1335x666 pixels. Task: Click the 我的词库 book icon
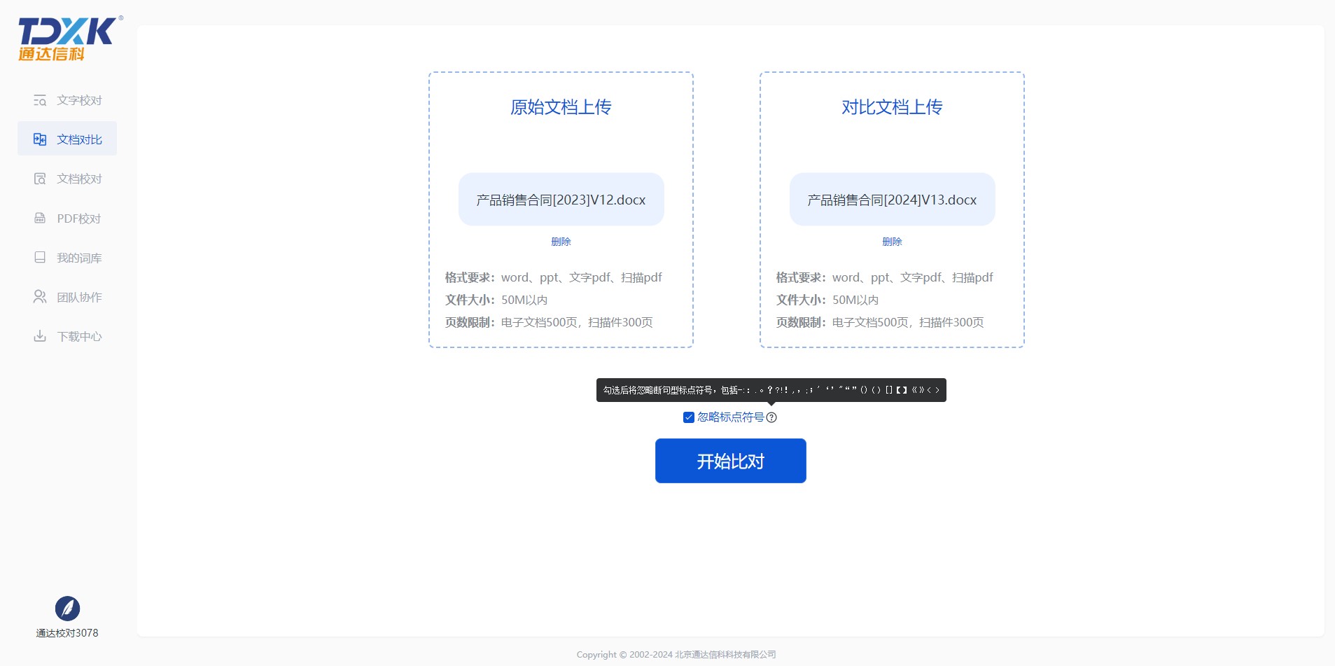[x=40, y=258]
